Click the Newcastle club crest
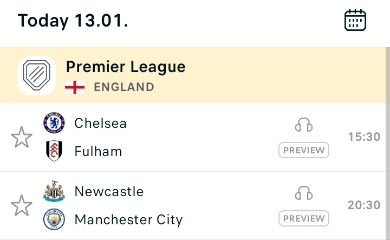This screenshot has width=390, height=240. [54, 191]
